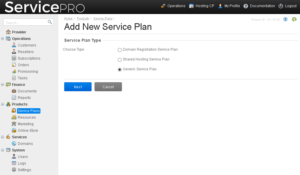Screen dimensions: 300x175
Task: Collapse the Products tree section
Action: tap(2, 104)
